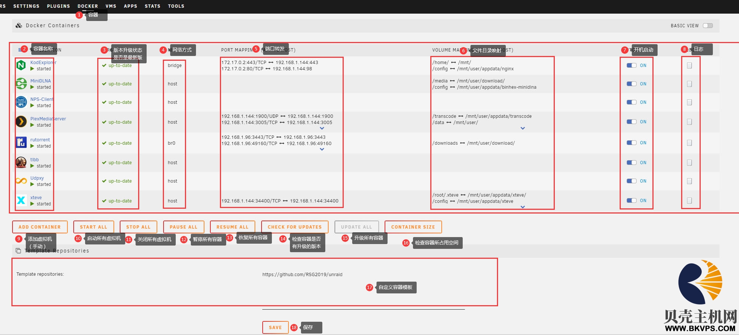
Task: Open the Udpxy container link
Action: [37, 178]
